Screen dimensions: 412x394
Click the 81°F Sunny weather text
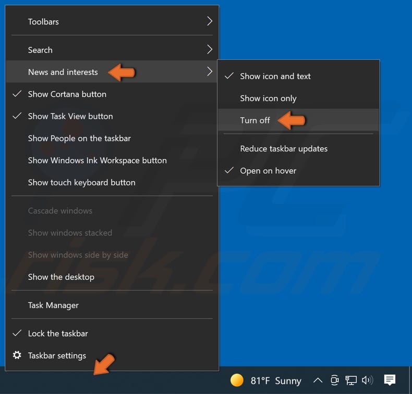pyautogui.click(x=276, y=380)
